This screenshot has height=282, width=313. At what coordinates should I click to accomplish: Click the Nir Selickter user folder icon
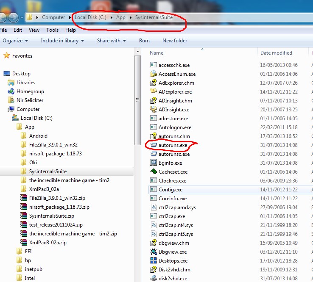tap(11, 100)
